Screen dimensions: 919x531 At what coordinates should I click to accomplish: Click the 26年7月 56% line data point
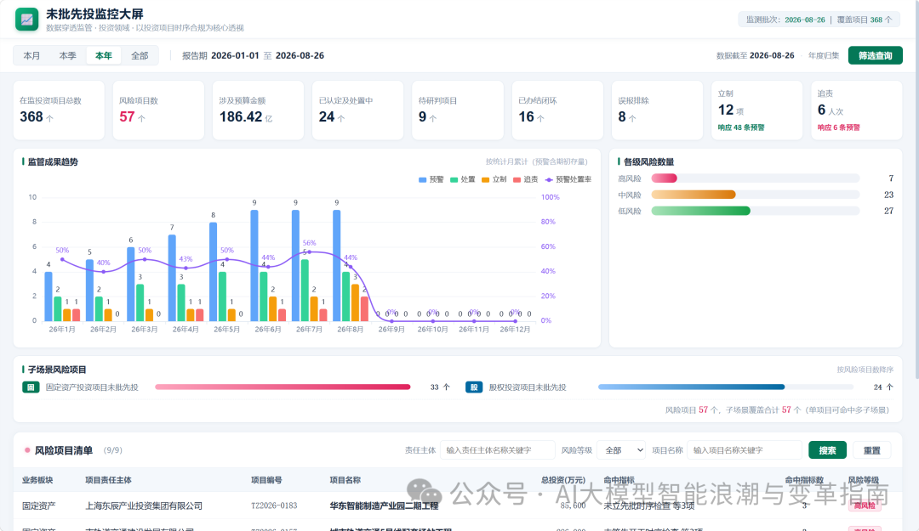(x=310, y=252)
